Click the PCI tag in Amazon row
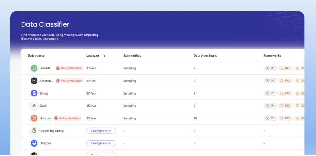316x156 pixels. coord(285,81)
